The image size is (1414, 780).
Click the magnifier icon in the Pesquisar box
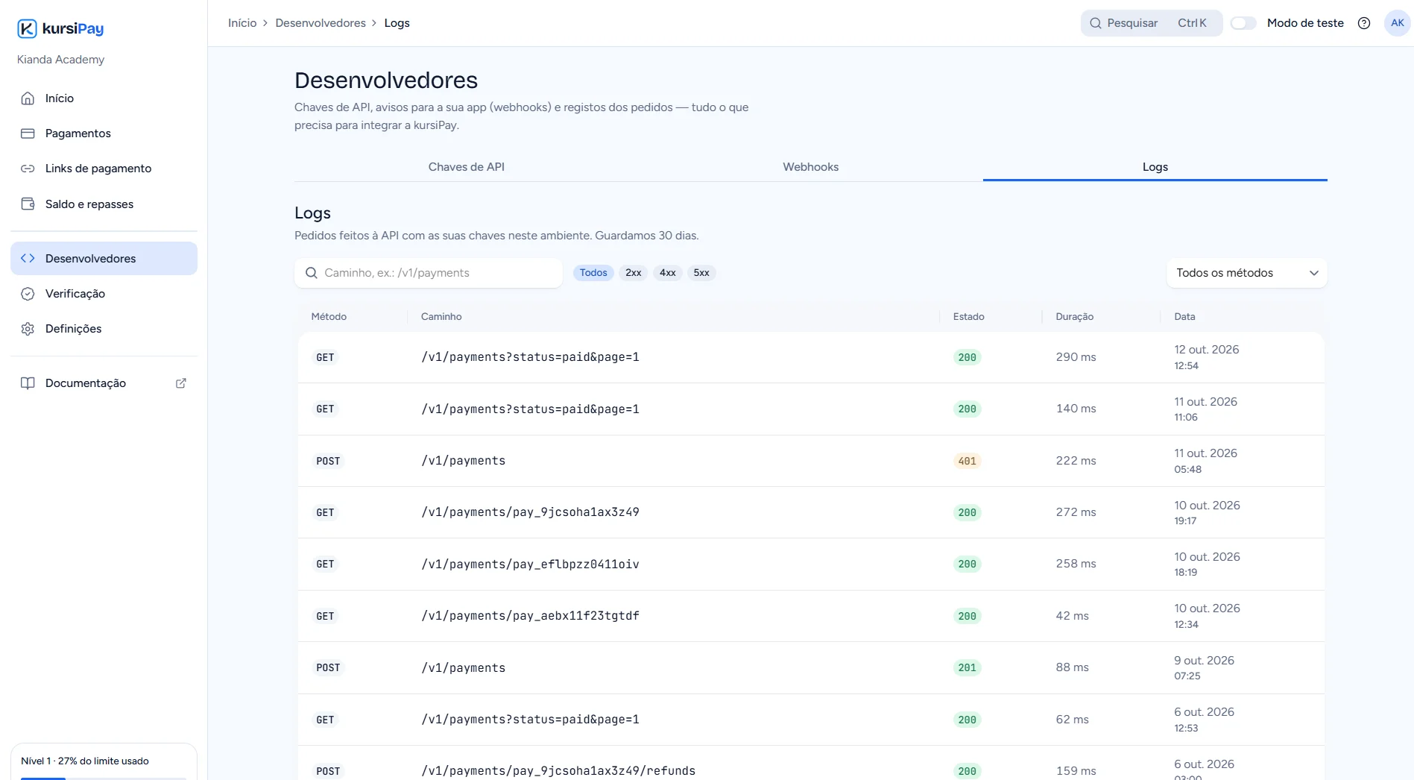pos(1096,23)
